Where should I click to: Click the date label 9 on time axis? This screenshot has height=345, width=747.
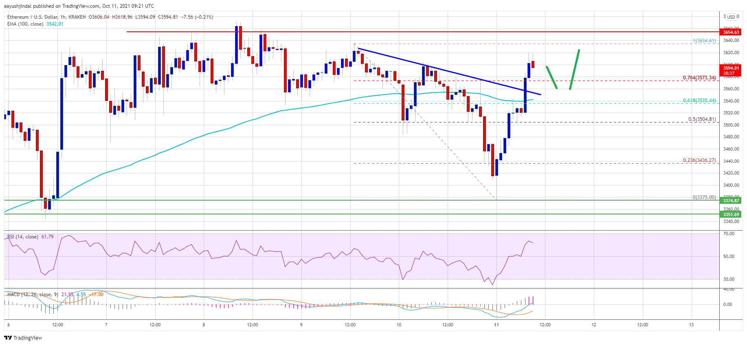301,325
